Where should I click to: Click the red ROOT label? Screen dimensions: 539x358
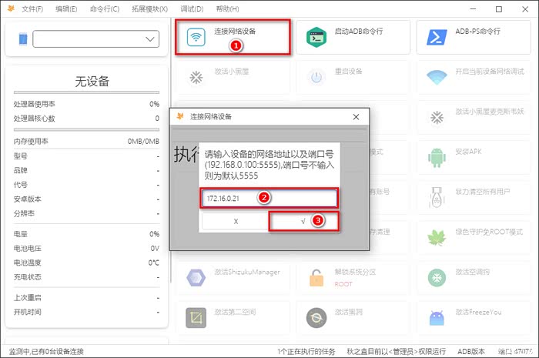pyautogui.click(x=343, y=284)
